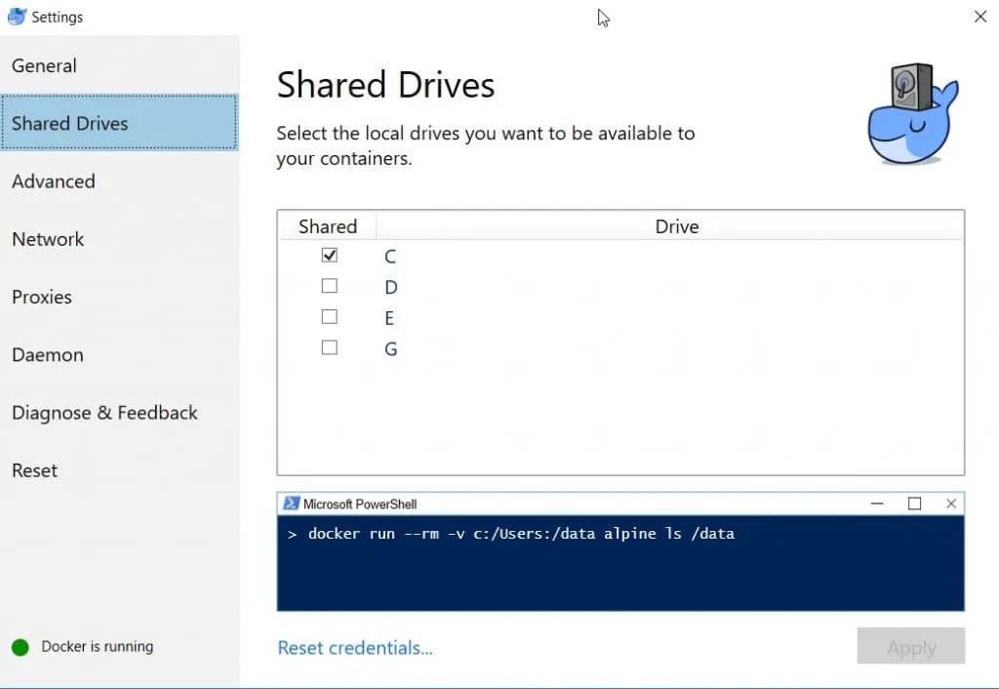
Task: Open the General settings section
Action: (x=44, y=65)
